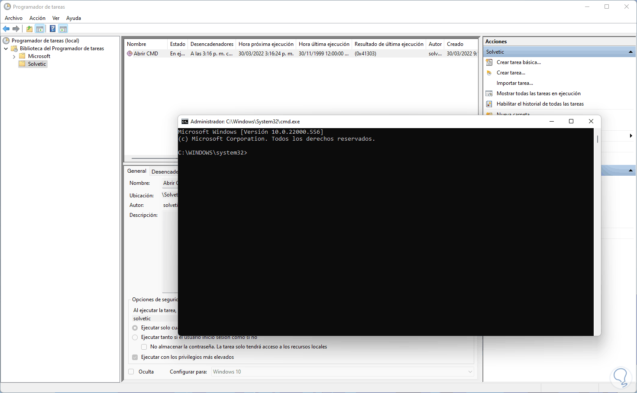Maximize the cmd.exe window
This screenshot has width=637, height=393.
tap(571, 122)
